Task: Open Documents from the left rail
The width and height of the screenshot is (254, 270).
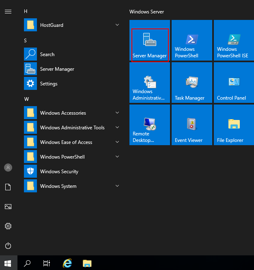Action: tap(8, 187)
